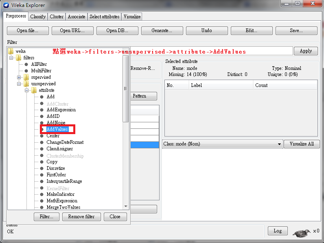The height and width of the screenshot is (243, 324).
Task: Click the filter tree scroll down arrow
Action: 126,206
